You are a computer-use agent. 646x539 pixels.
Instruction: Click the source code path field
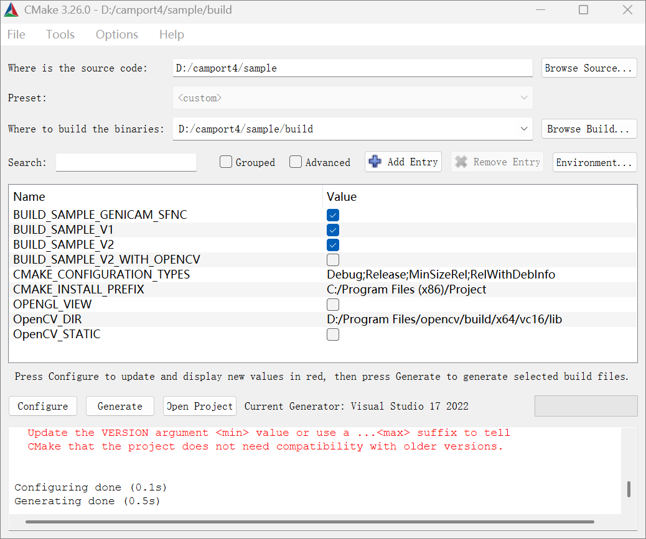pyautogui.click(x=353, y=68)
